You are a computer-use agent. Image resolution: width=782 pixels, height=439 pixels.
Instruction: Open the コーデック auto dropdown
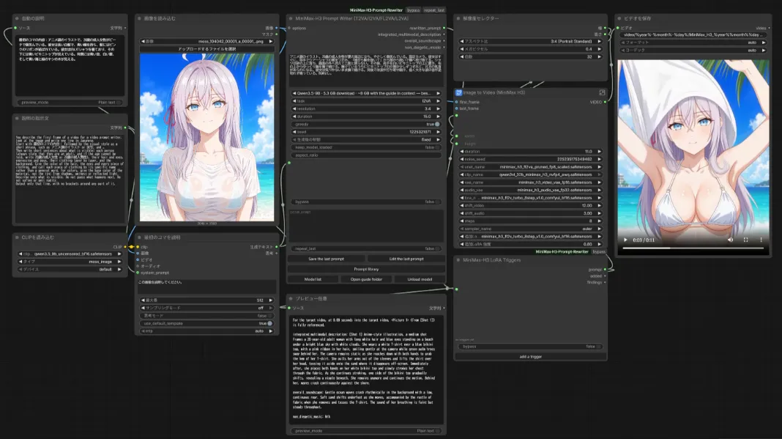coord(693,50)
